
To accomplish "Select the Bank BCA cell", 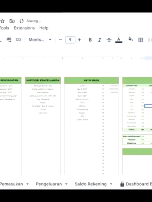I will pyautogui.click(x=82, y=89).
